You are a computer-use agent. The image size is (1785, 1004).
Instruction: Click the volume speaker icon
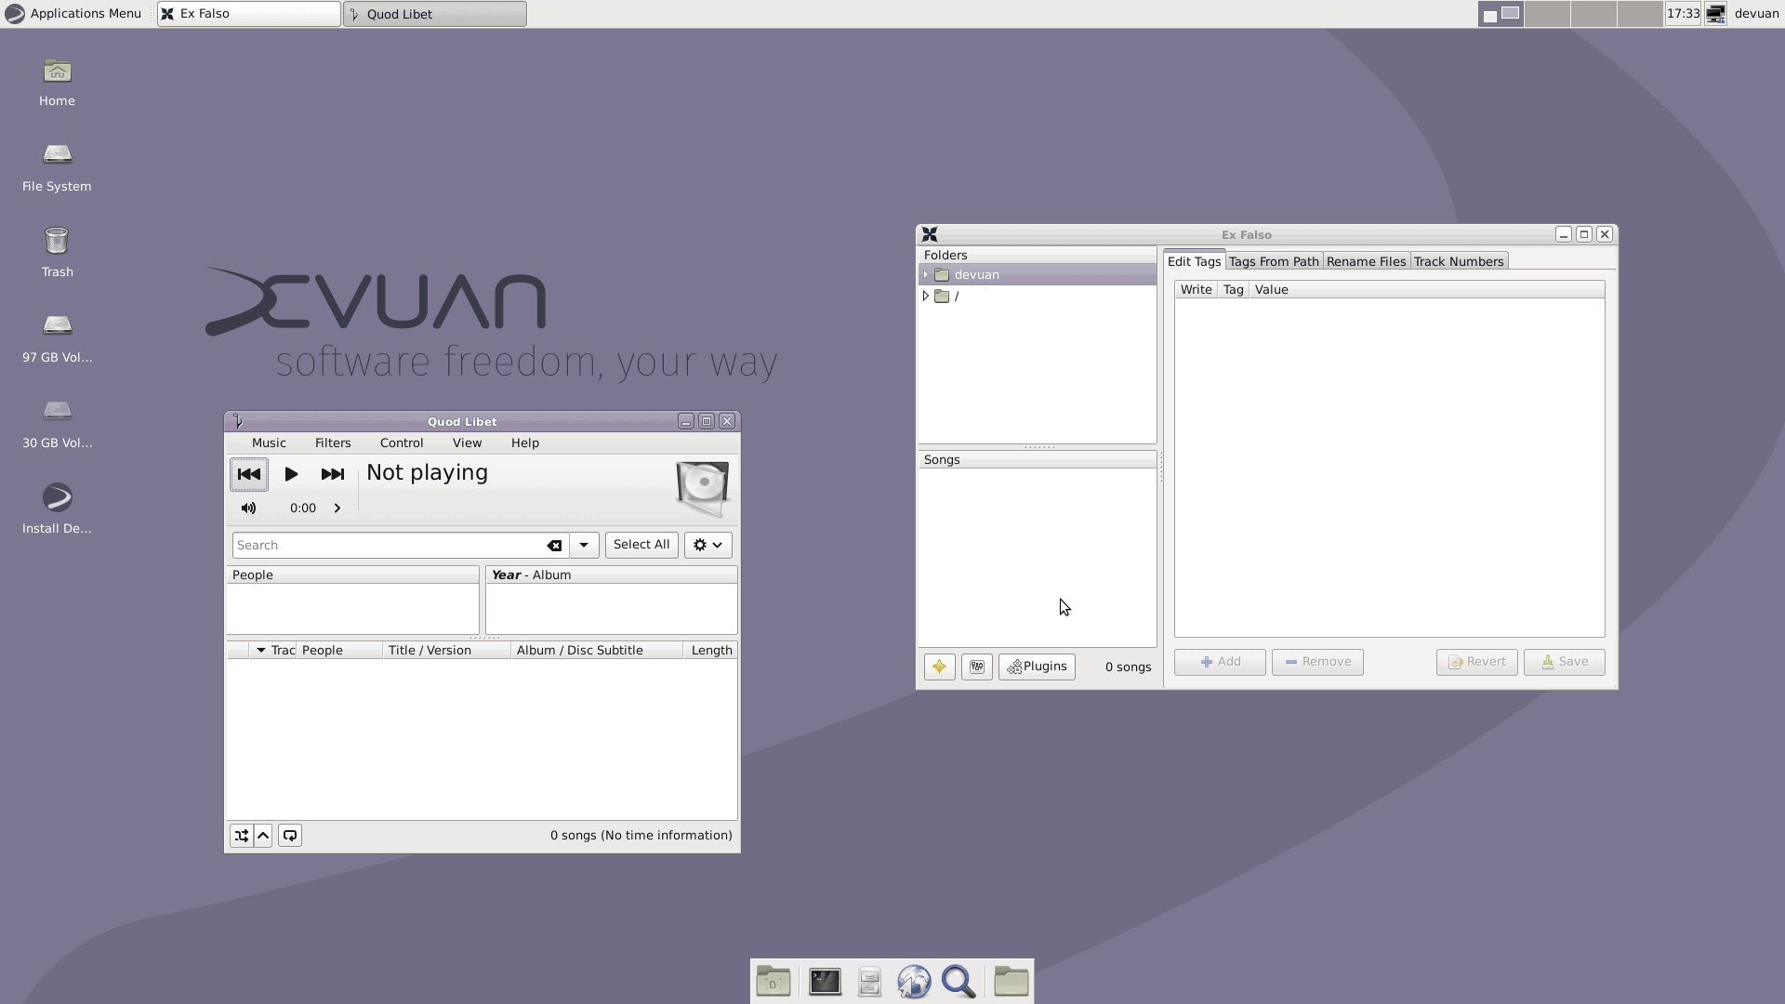tap(248, 508)
